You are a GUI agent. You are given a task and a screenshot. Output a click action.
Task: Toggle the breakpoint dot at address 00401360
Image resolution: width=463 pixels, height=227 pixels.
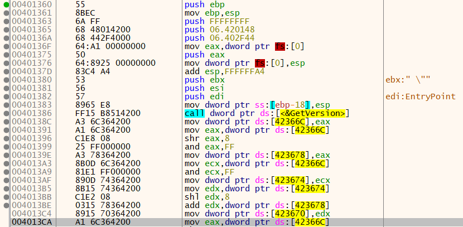[x=6, y=4]
